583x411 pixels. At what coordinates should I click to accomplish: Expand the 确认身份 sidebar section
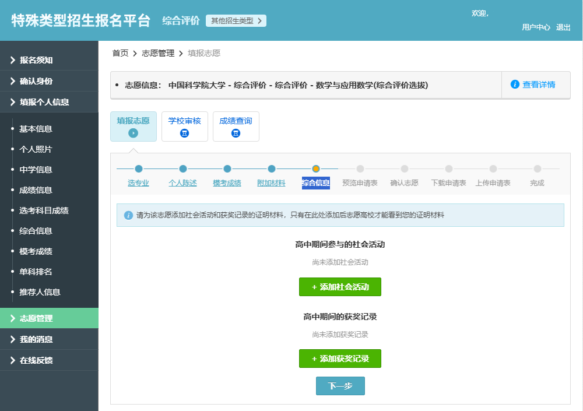32,81
